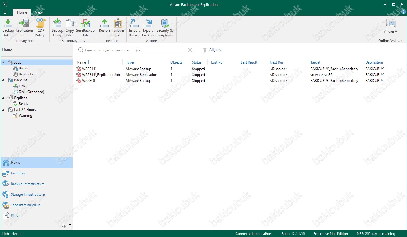Expand navigation pane overflow chevron
This screenshot has width=407, height=237.
click(x=70, y=225)
